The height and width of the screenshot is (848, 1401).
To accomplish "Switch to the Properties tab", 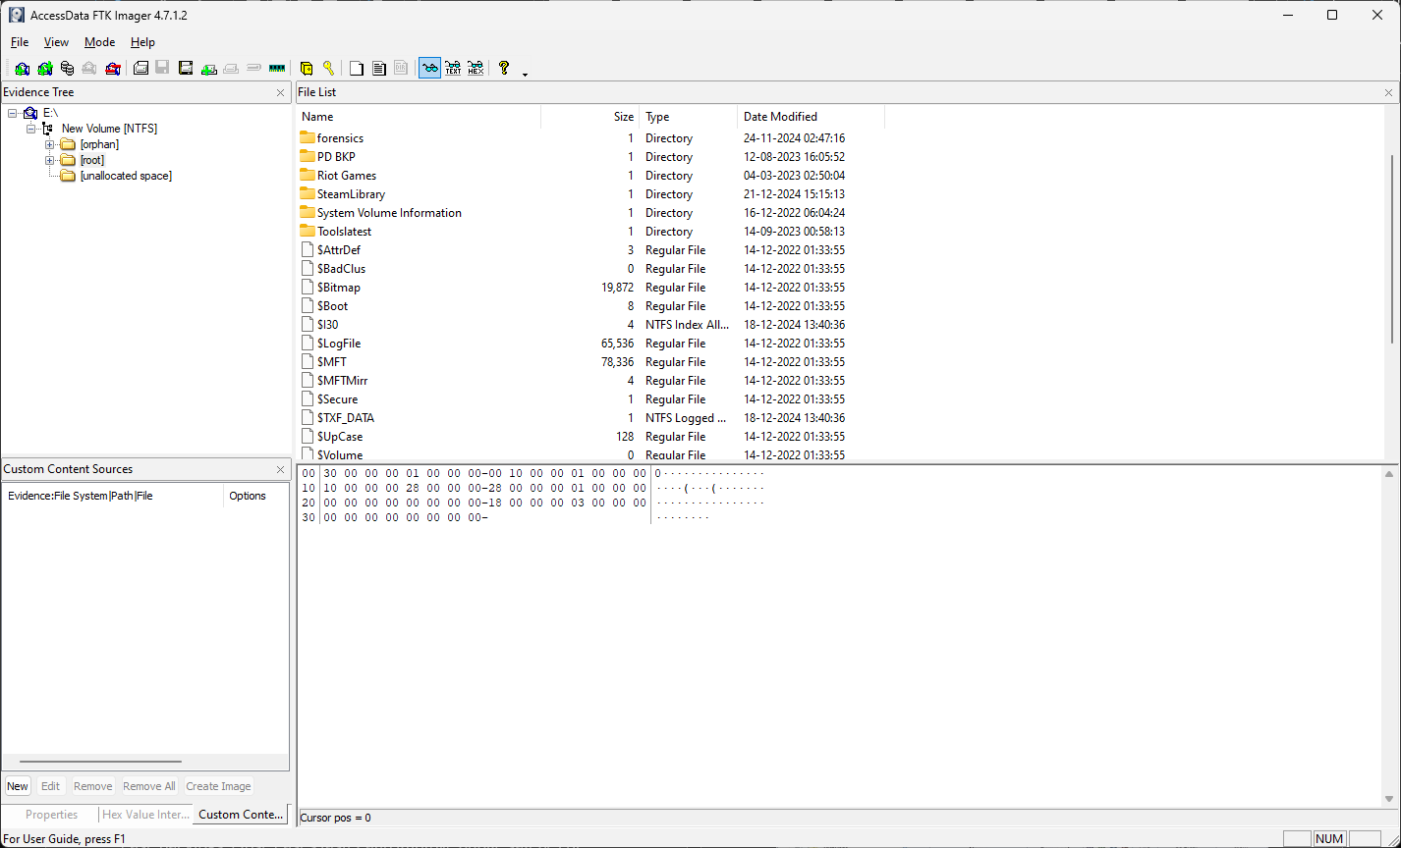I will pyautogui.click(x=51, y=815).
